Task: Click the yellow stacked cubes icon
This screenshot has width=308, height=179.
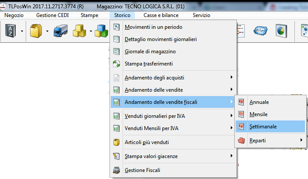Action: click(x=80, y=31)
